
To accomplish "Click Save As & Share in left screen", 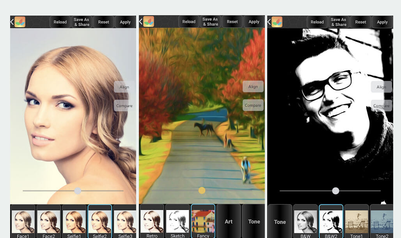I will 82,22.
